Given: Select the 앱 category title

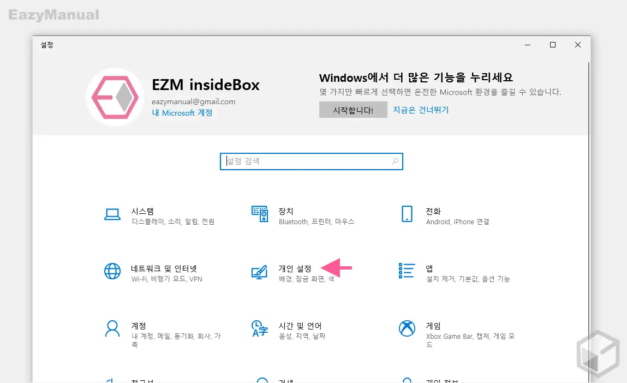Looking at the screenshot, I should tap(429, 268).
